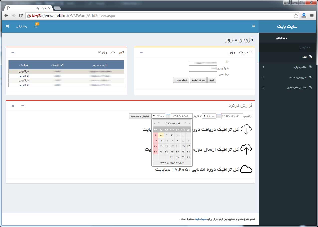Click the رضا ارانی user name in header
Screen dimensions: 318x227
[22, 26]
